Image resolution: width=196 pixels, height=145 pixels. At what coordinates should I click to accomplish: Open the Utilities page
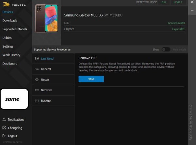pos(7,38)
